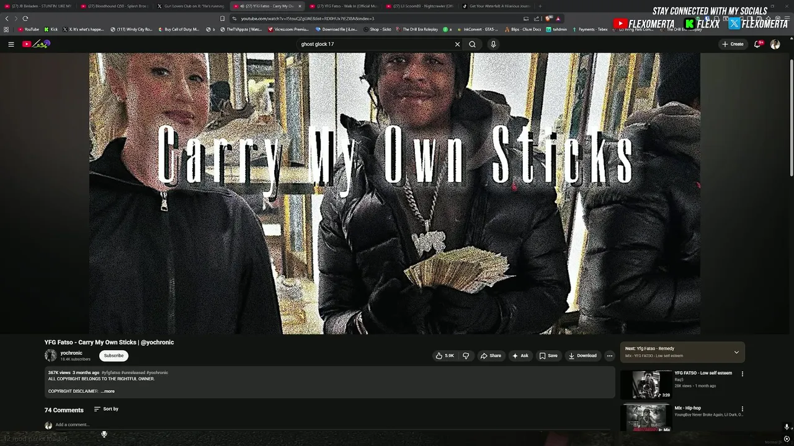Click the bookmark page icon beside address bar
Screen dimensions: 794x446
pos(223,19)
